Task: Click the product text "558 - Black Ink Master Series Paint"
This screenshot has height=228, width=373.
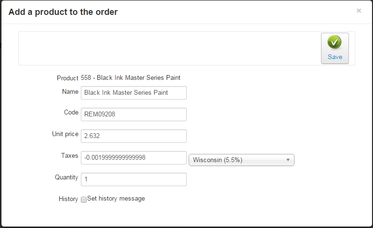Action: [131, 77]
